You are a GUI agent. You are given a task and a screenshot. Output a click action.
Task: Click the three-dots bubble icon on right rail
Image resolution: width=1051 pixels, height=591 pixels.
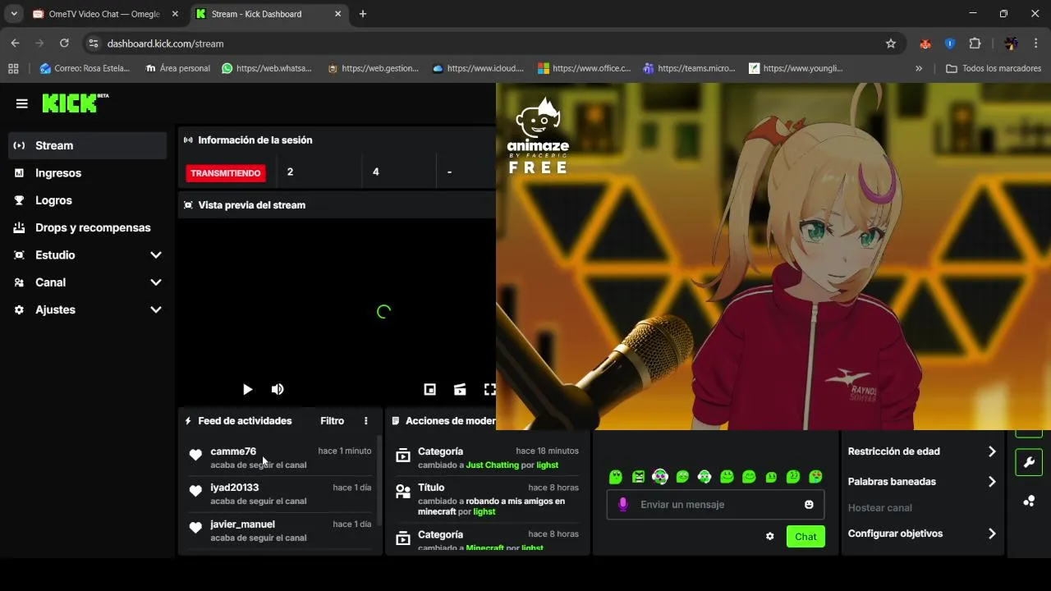1029,501
